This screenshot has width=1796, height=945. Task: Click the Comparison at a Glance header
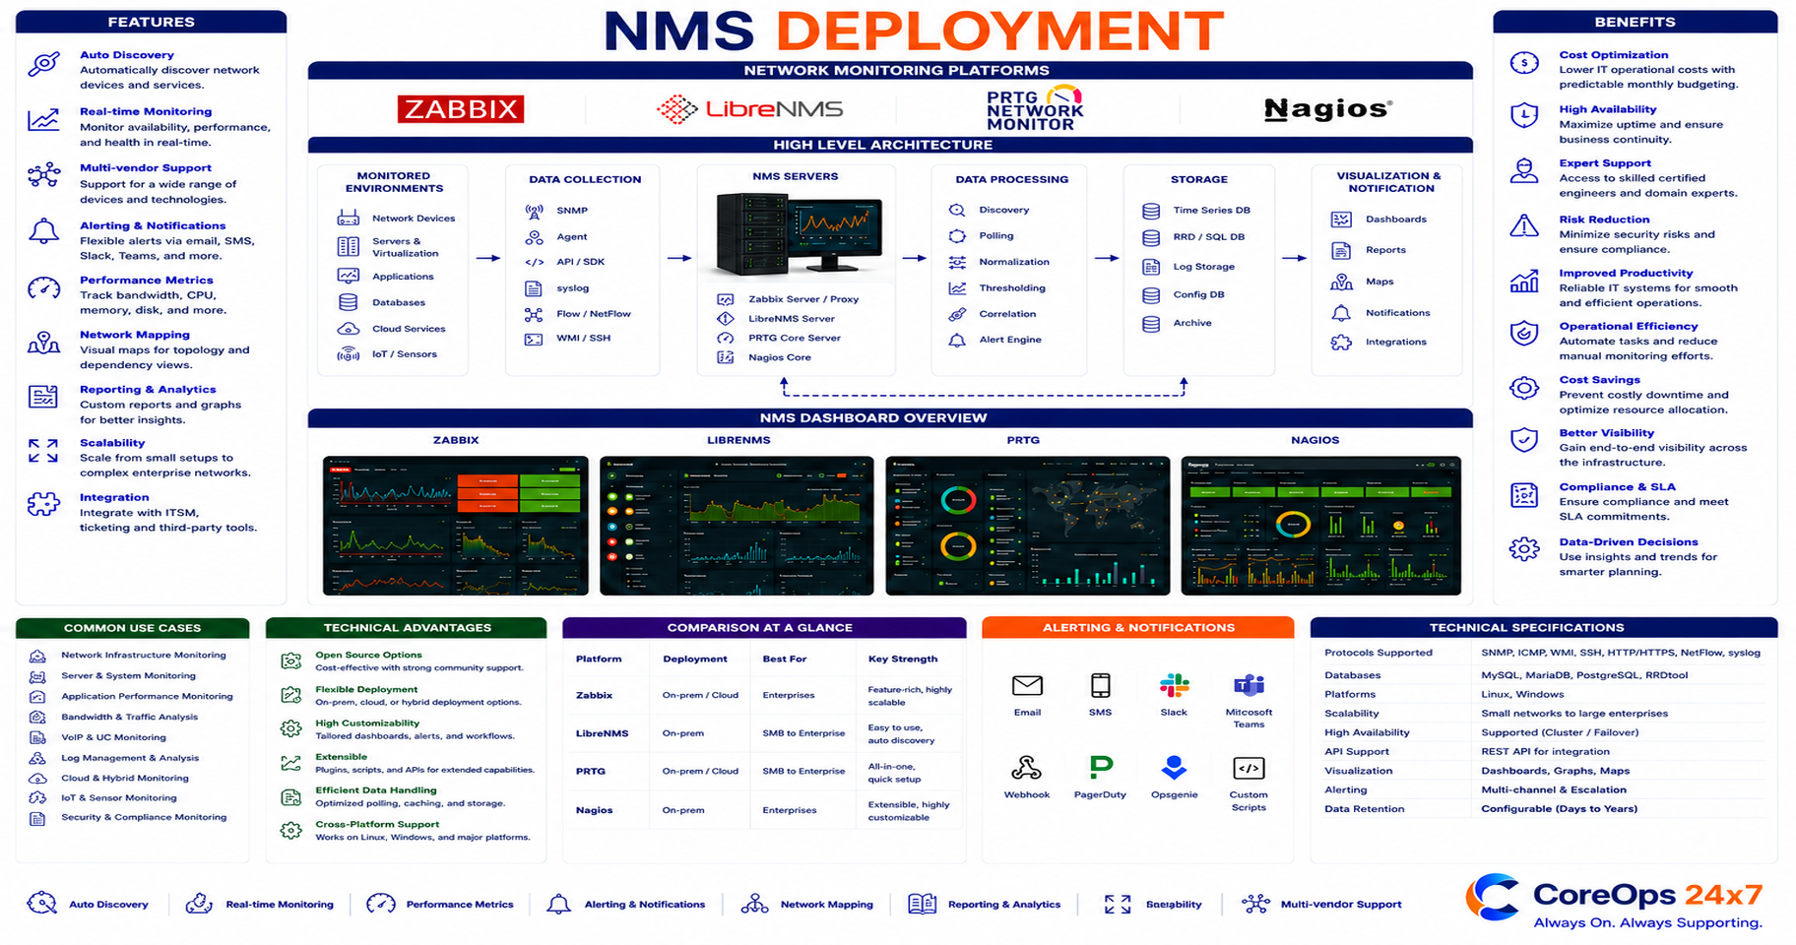pyautogui.click(x=764, y=627)
